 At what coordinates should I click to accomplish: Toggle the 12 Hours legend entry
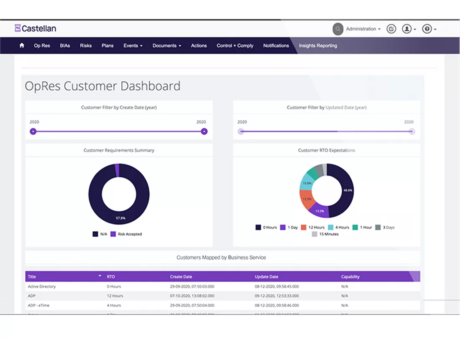(x=313, y=227)
